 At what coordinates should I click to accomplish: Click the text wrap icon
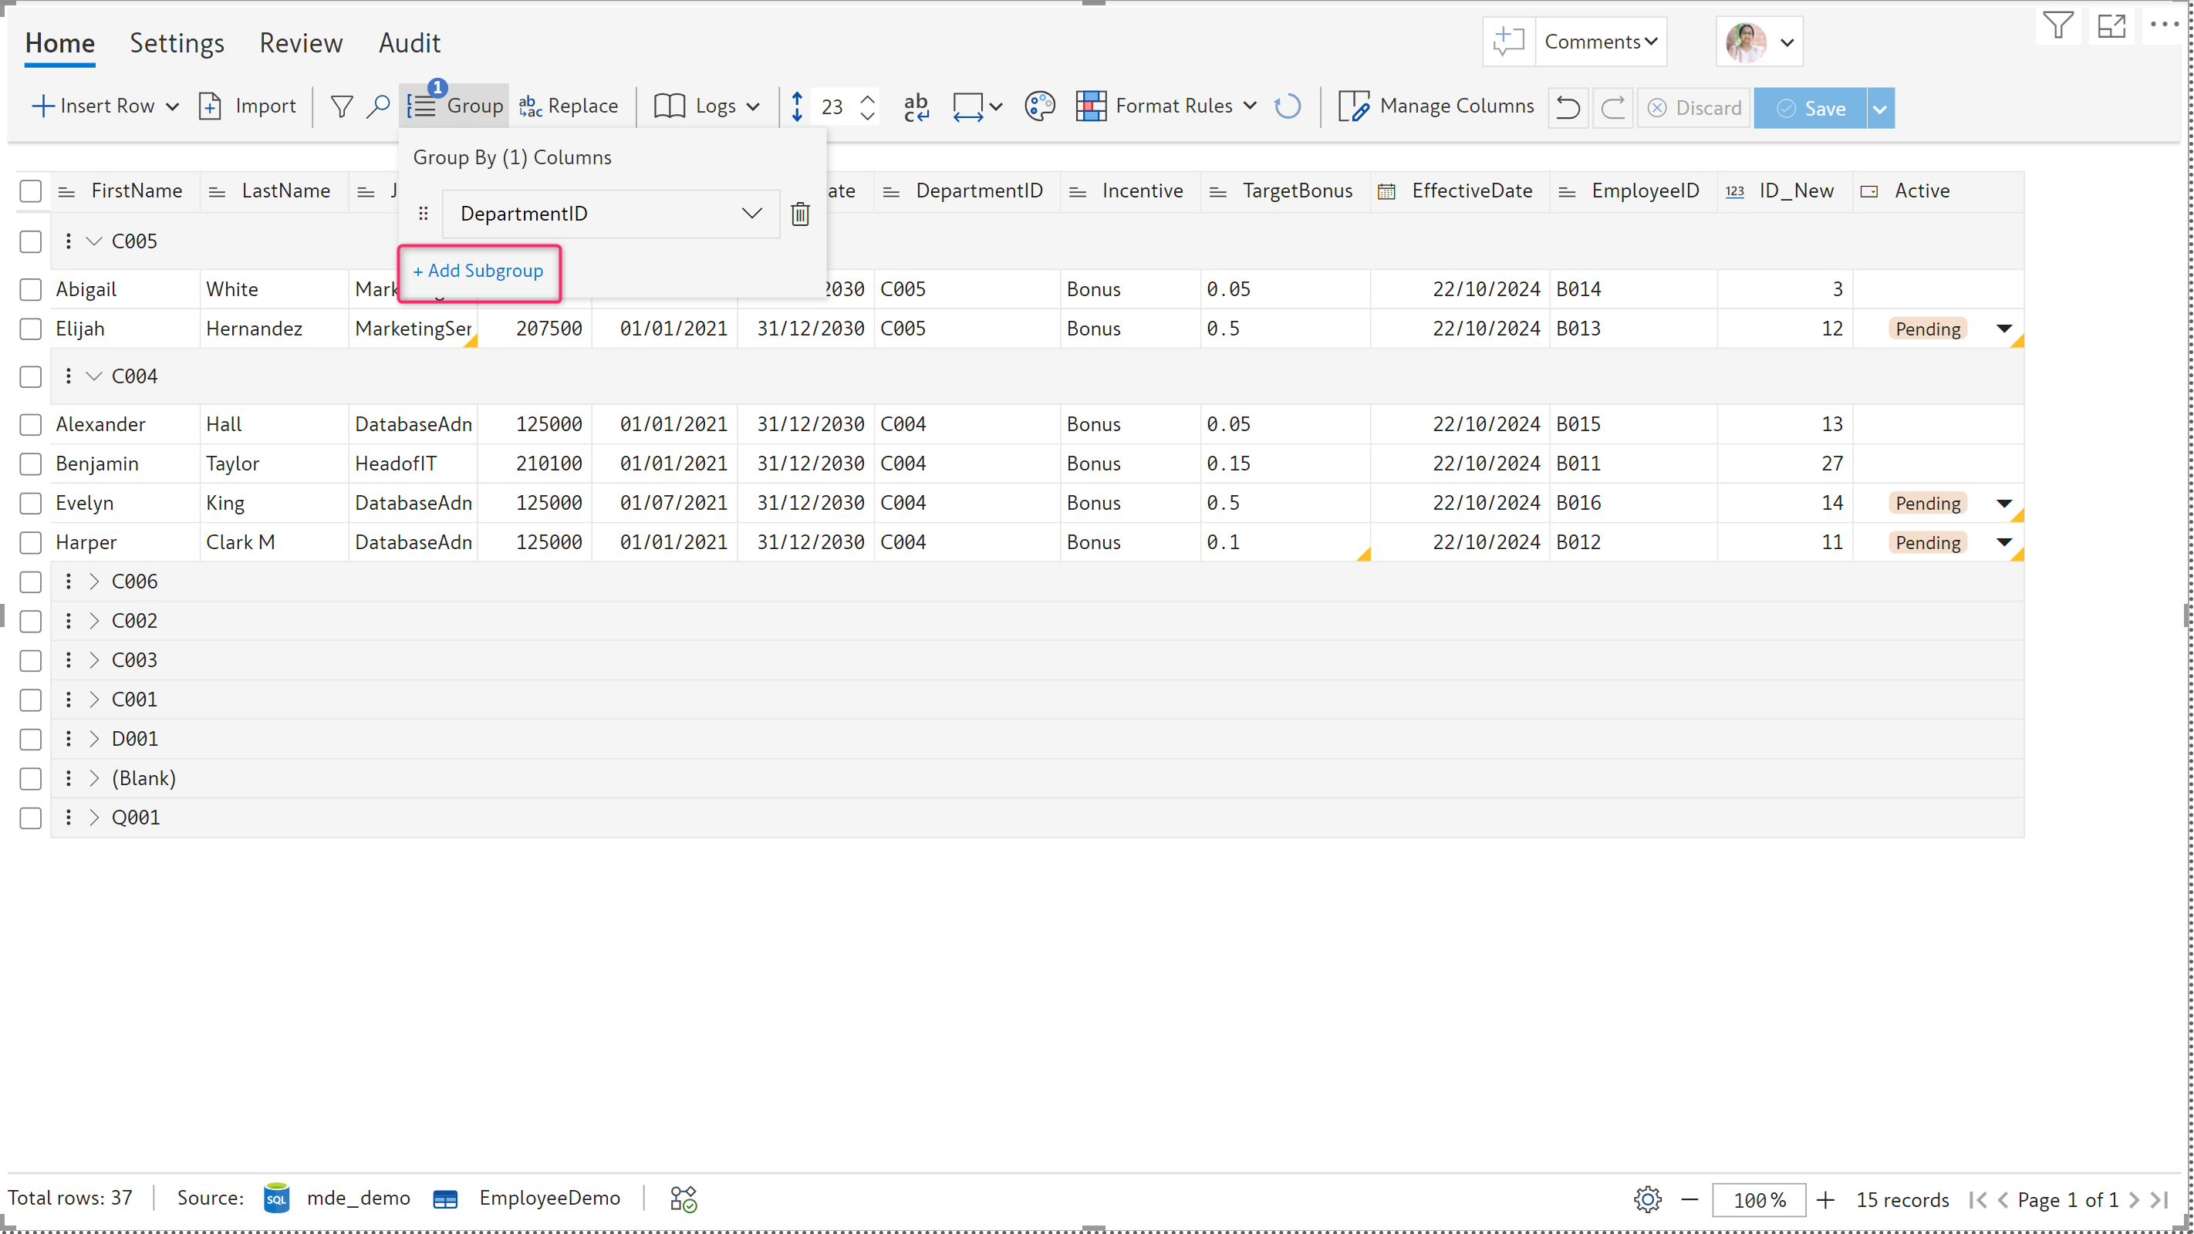point(916,106)
